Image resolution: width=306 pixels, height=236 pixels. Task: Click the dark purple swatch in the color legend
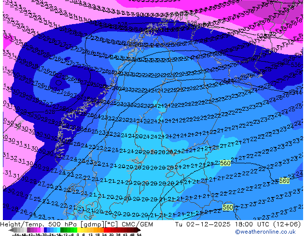coord(28,230)
